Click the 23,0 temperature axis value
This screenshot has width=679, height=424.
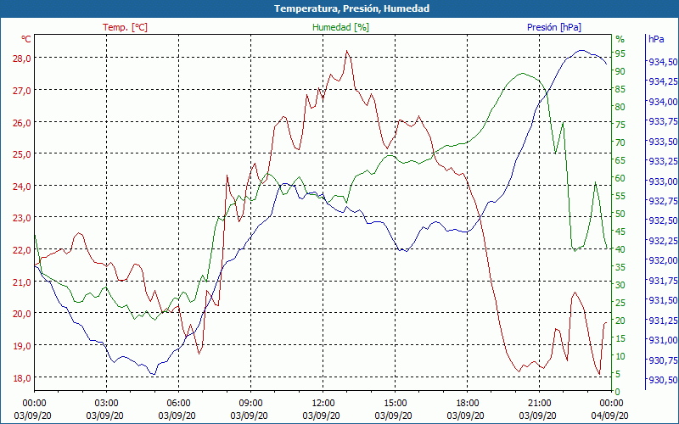click(22, 218)
